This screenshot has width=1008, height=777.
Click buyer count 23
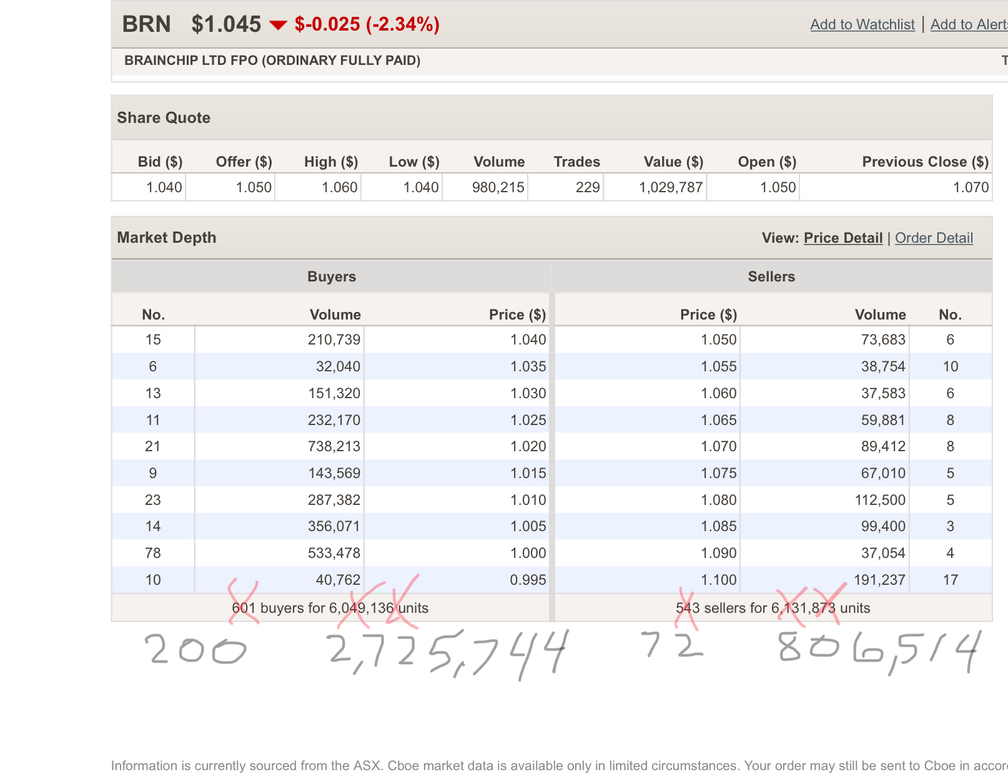click(153, 500)
